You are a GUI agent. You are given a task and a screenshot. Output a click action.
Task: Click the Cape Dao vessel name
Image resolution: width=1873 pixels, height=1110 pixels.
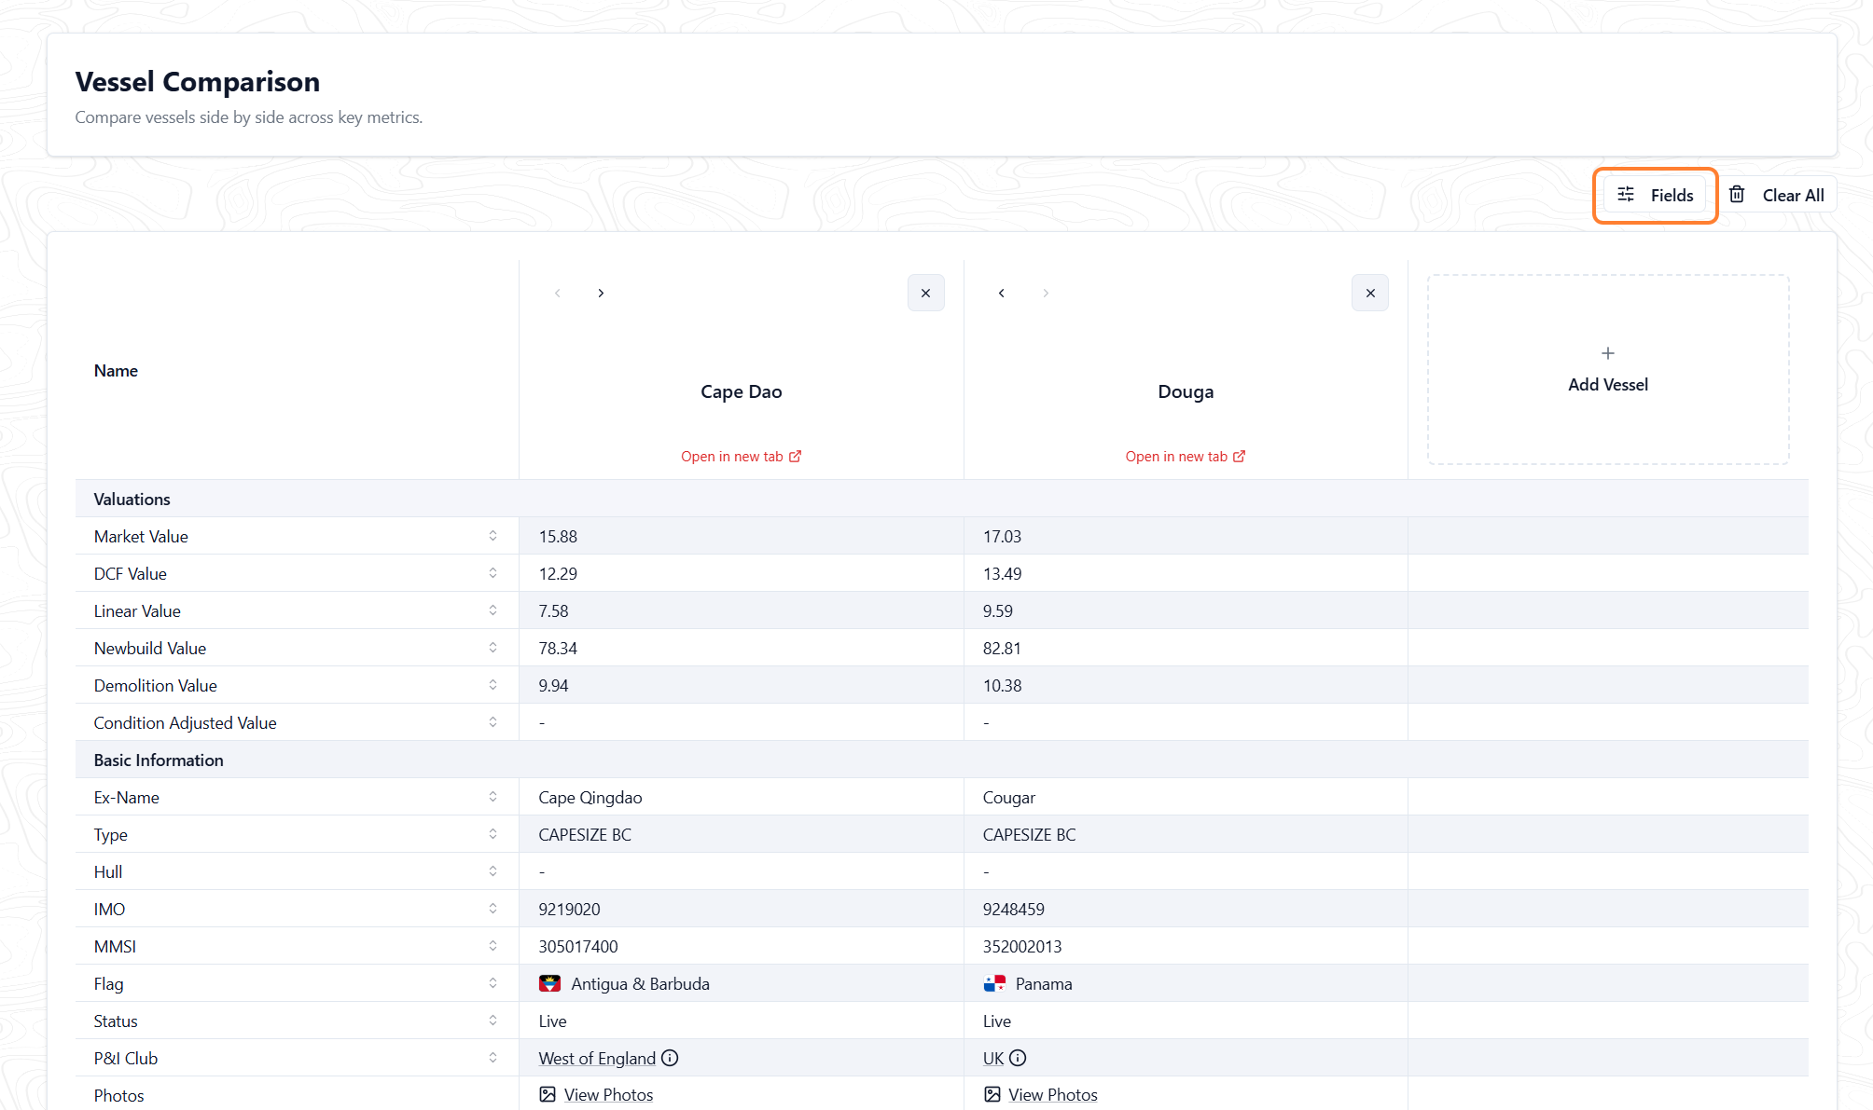point(741,391)
